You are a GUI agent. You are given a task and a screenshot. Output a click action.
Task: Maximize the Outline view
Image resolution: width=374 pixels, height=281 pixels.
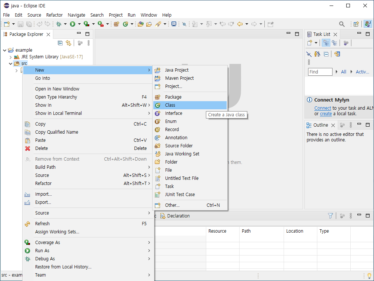[368, 124]
